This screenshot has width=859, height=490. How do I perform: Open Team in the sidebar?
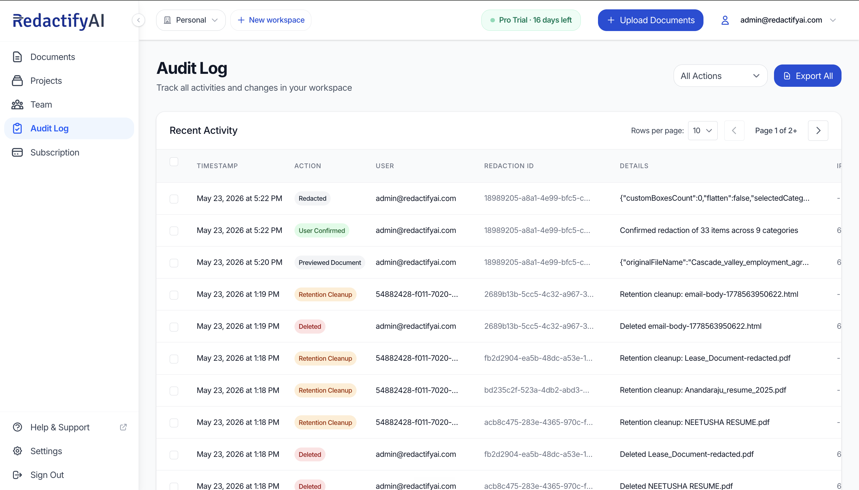(x=69, y=105)
